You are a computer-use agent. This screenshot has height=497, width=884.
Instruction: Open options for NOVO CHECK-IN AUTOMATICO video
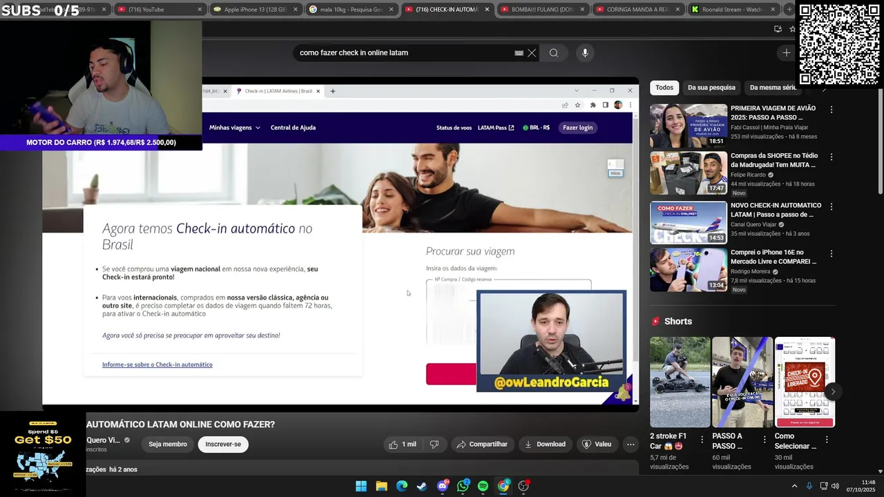pos(832,206)
